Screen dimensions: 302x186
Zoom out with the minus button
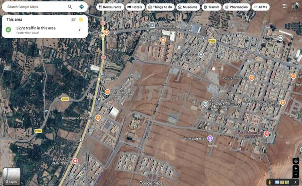[x=296, y=175]
